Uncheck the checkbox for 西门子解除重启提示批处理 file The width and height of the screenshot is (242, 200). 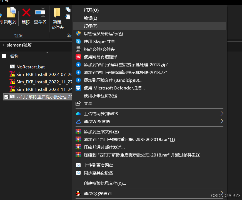[x=6, y=97]
